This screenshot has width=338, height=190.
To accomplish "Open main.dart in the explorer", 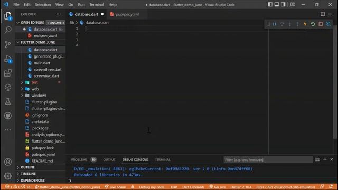I will click(42, 63).
